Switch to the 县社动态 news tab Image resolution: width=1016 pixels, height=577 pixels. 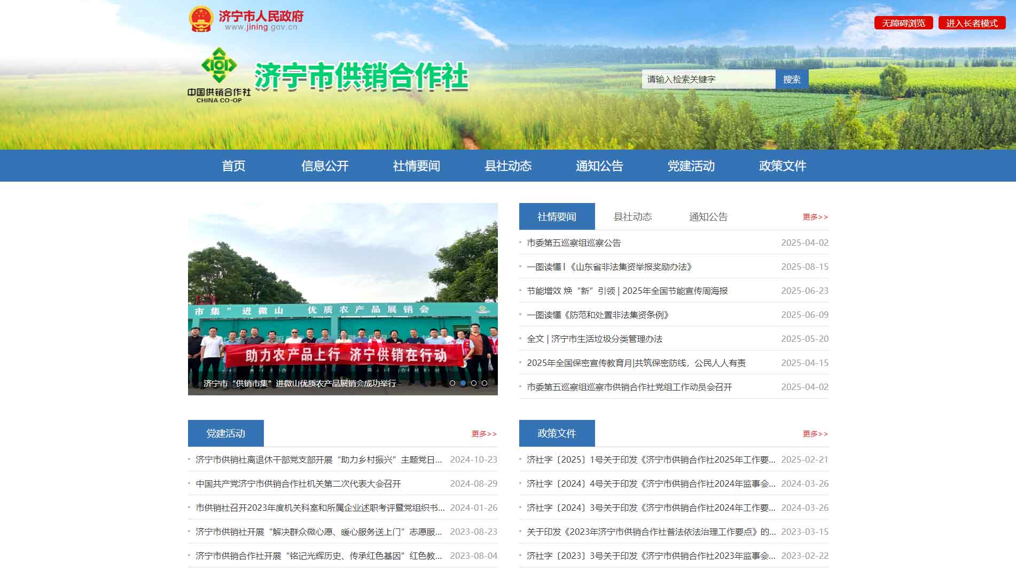(x=632, y=216)
